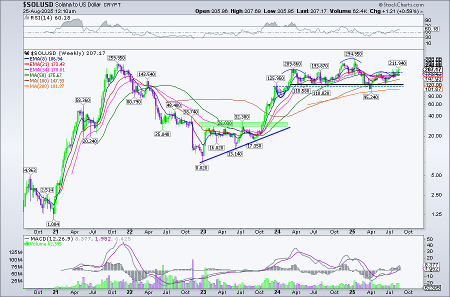This screenshot has height=297, width=450.
Task: Click the green 'Volume 62,395' legend label
Action: (x=46, y=244)
